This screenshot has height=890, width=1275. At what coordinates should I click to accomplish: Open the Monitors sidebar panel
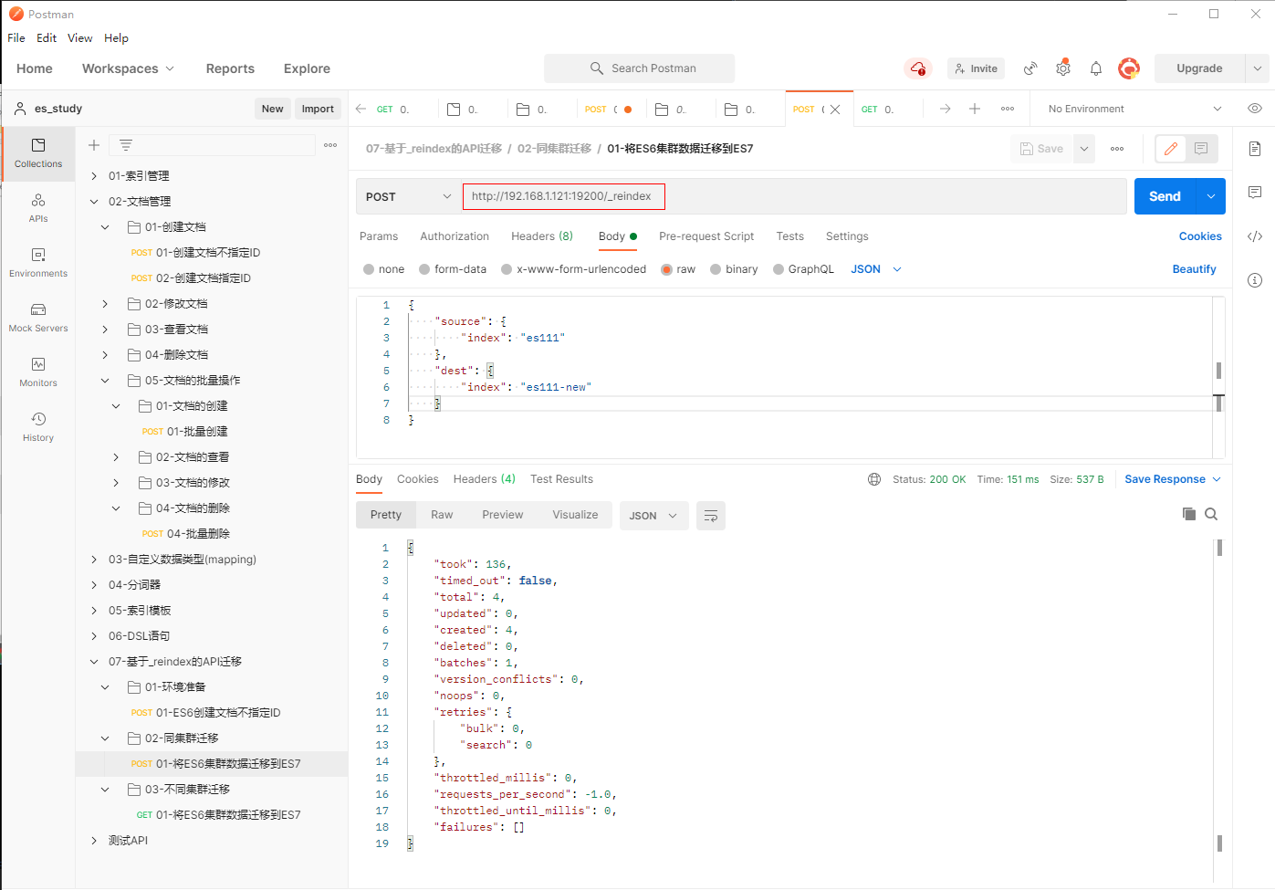pyautogui.click(x=38, y=372)
